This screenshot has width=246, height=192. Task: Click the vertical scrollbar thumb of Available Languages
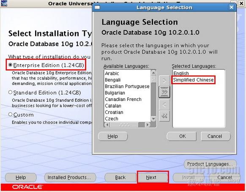(153, 79)
